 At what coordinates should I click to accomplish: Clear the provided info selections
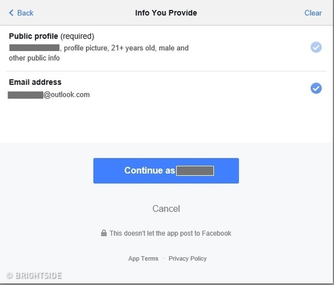(313, 13)
